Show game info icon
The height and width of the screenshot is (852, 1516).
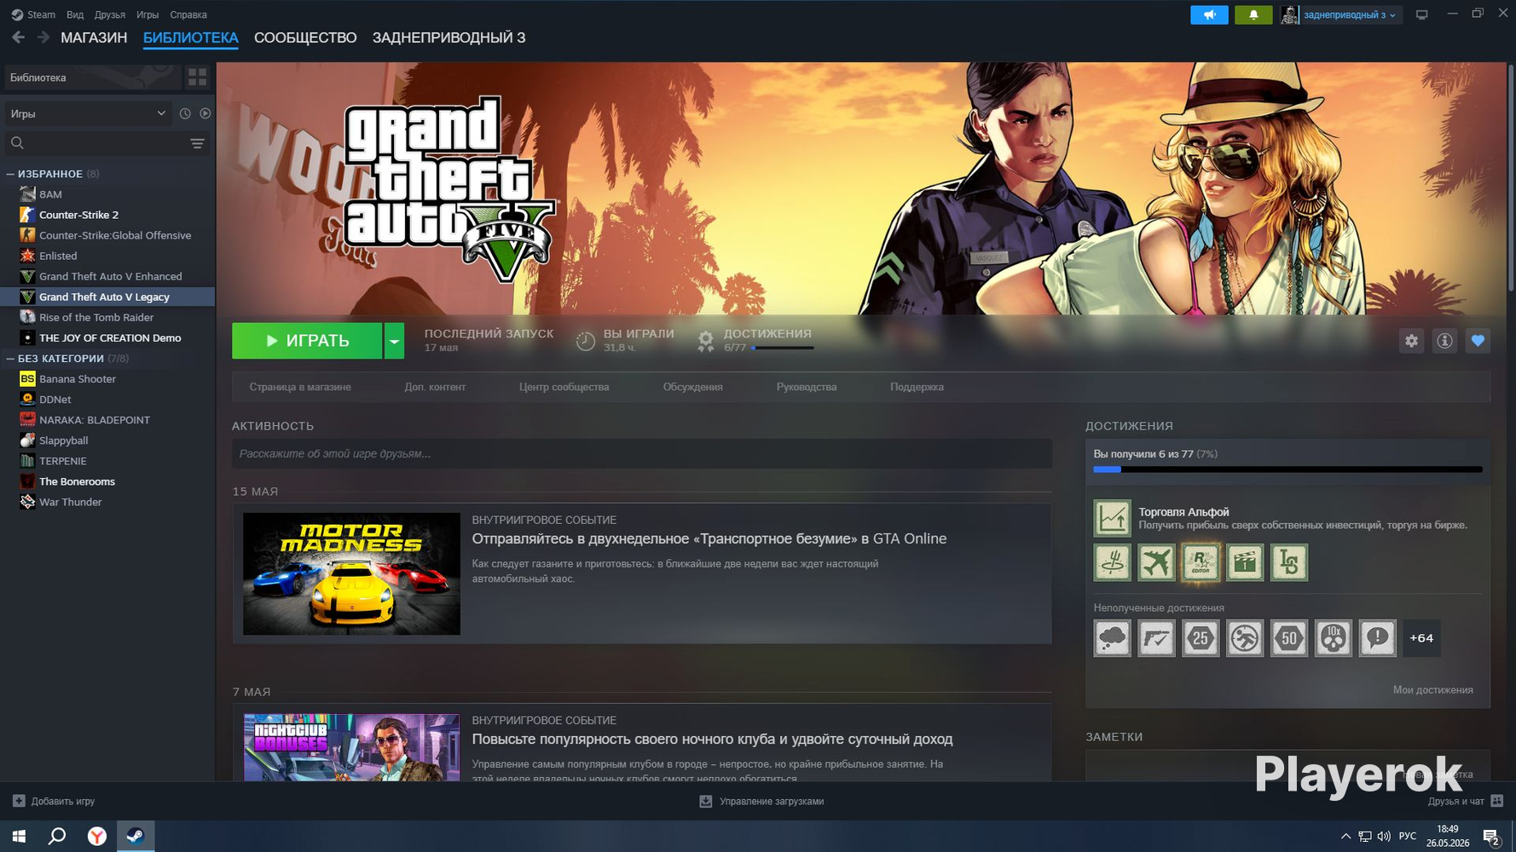coord(1444,341)
